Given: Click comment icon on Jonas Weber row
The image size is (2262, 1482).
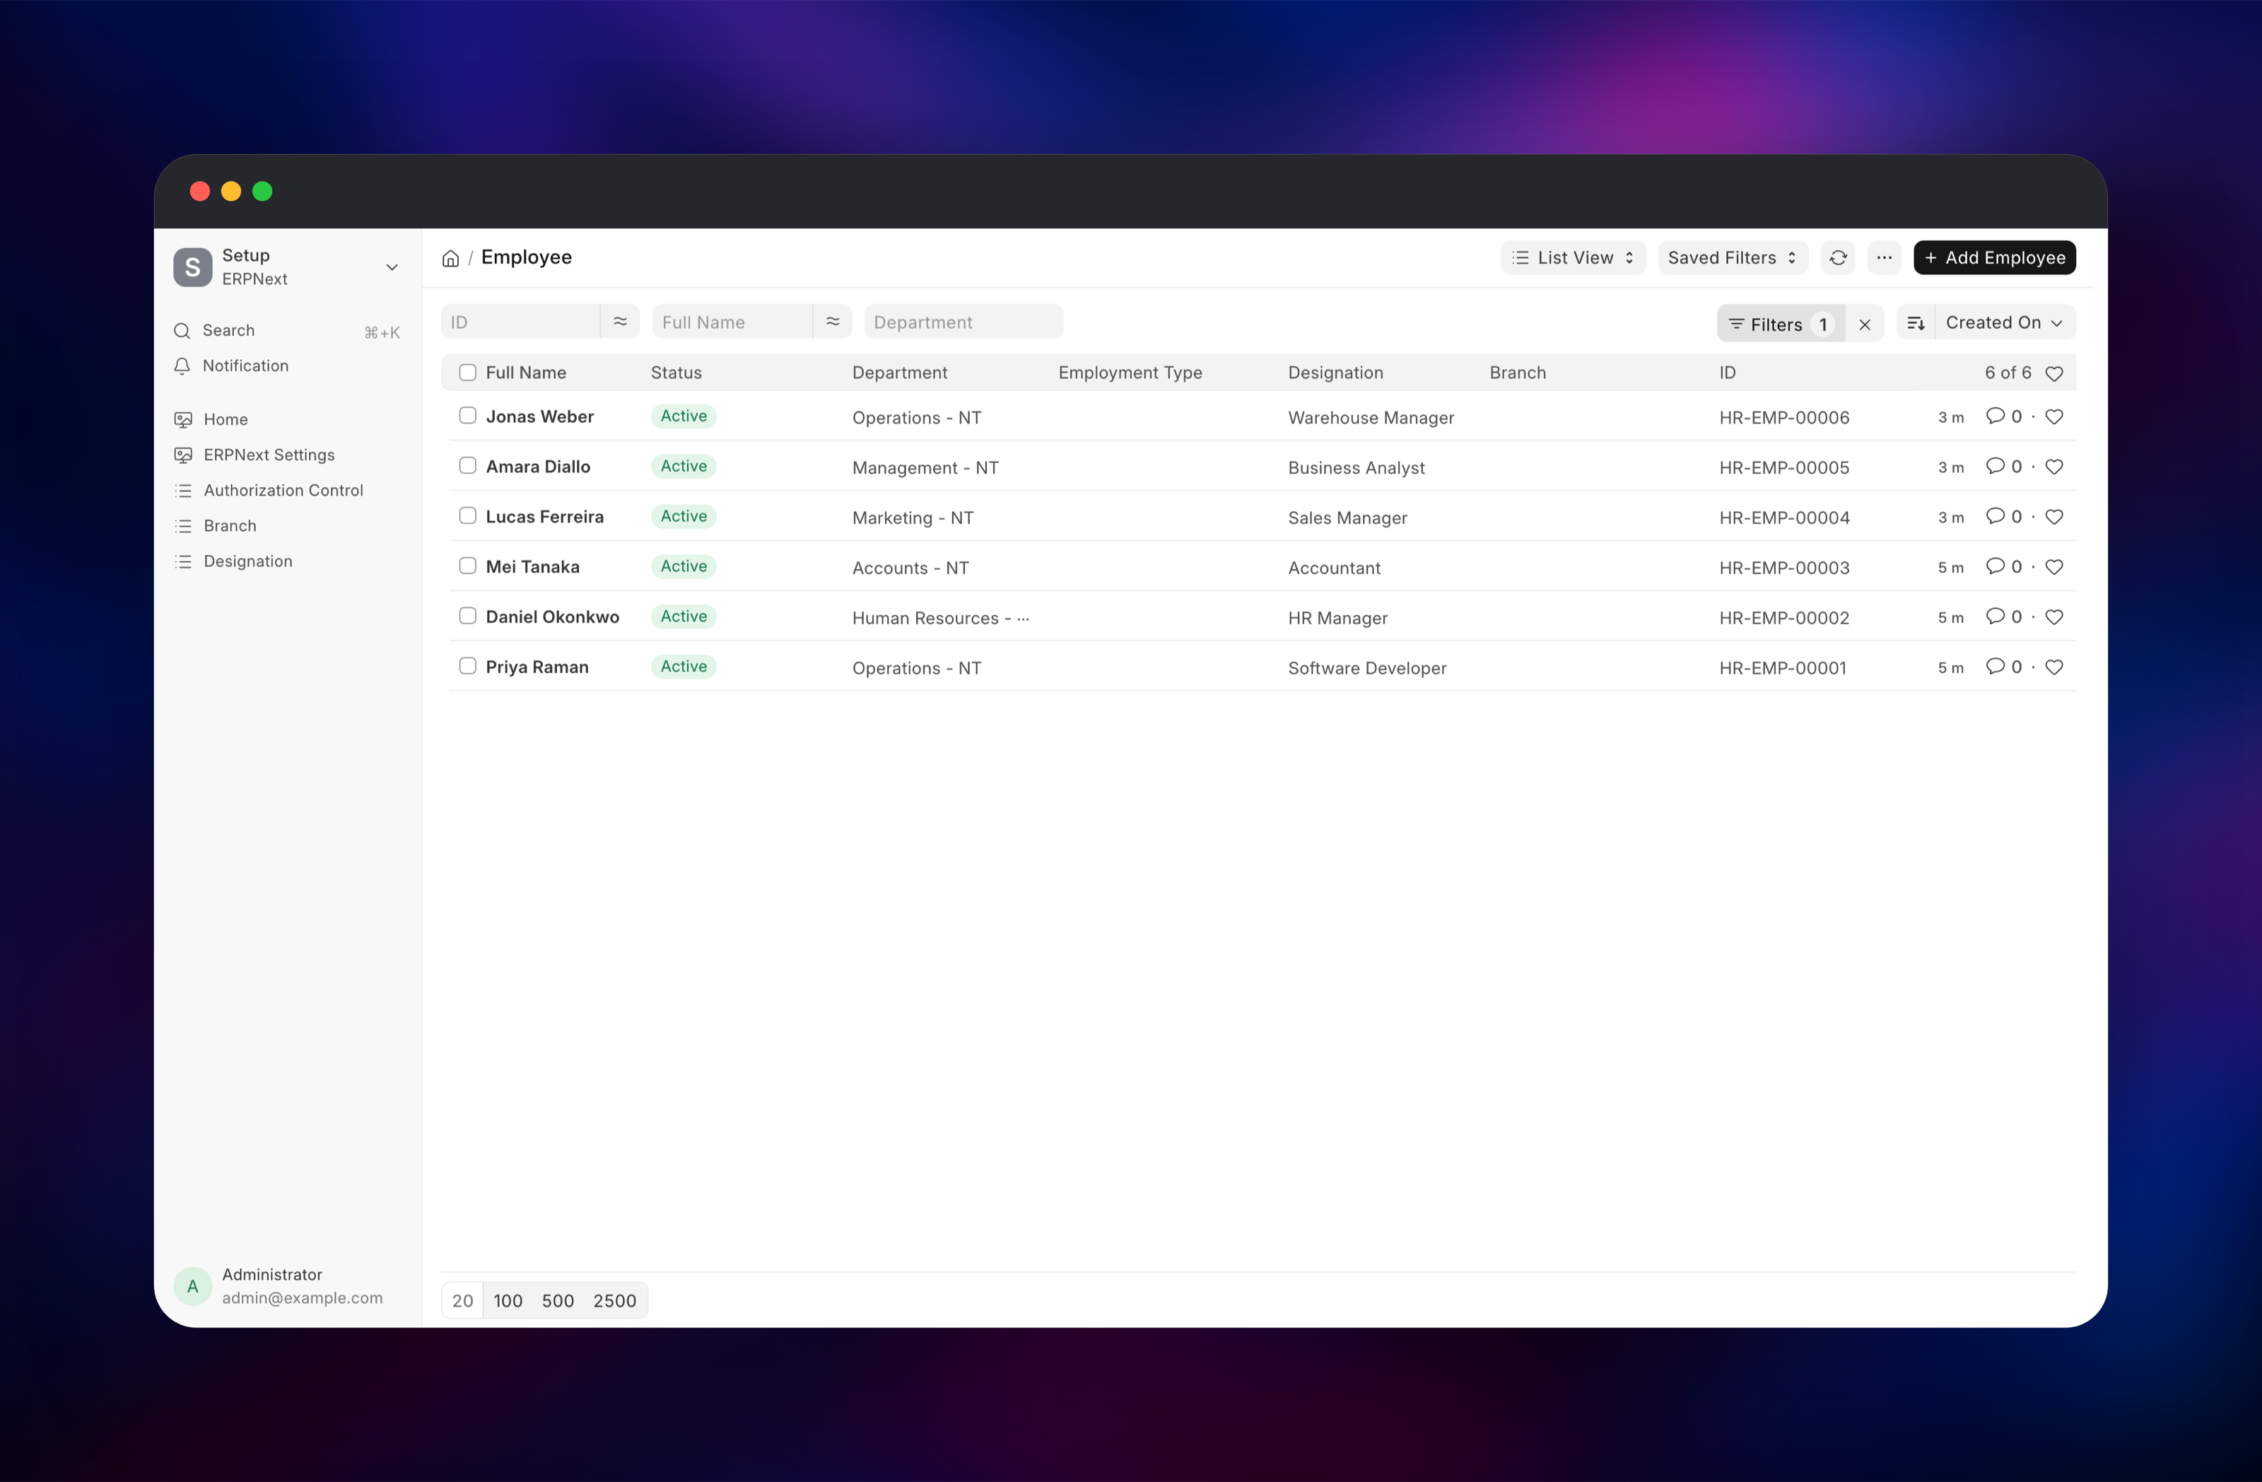Looking at the screenshot, I should click(1995, 416).
